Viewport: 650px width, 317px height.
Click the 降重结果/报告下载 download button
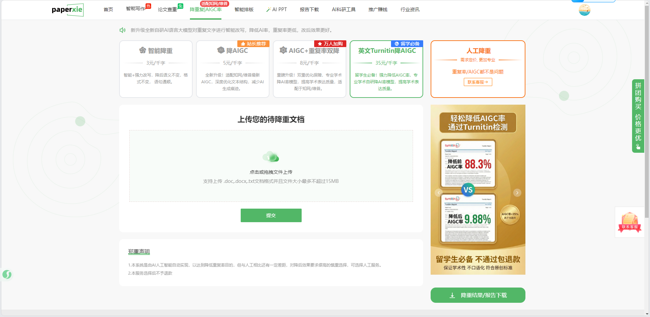478,295
